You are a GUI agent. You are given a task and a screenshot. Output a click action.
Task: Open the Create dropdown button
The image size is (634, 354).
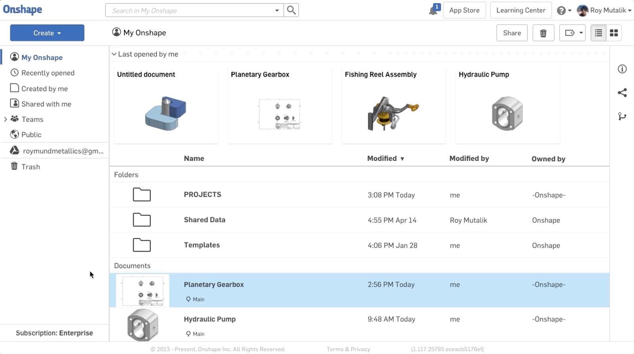(x=47, y=33)
